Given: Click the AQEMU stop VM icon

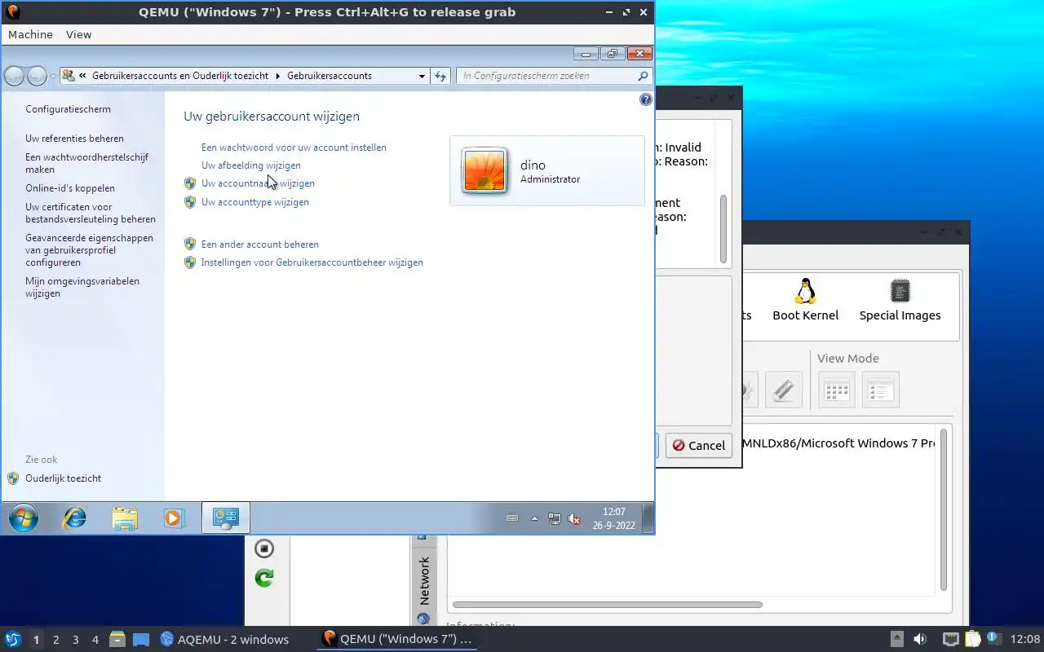Looking at the screenshot, I should 264,548.
